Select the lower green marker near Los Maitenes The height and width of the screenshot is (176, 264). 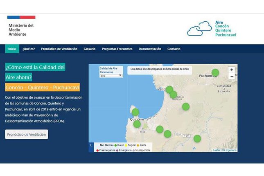pyautogui.click(x=174, y=95)
